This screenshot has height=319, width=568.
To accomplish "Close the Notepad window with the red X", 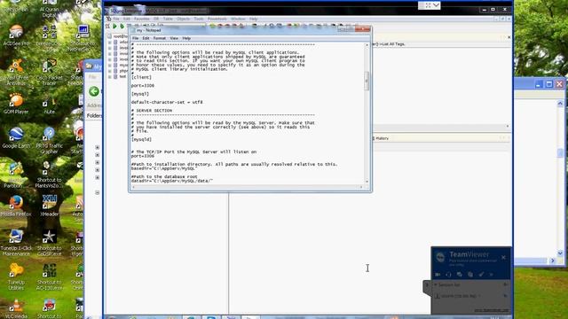I will click(362, 29).
